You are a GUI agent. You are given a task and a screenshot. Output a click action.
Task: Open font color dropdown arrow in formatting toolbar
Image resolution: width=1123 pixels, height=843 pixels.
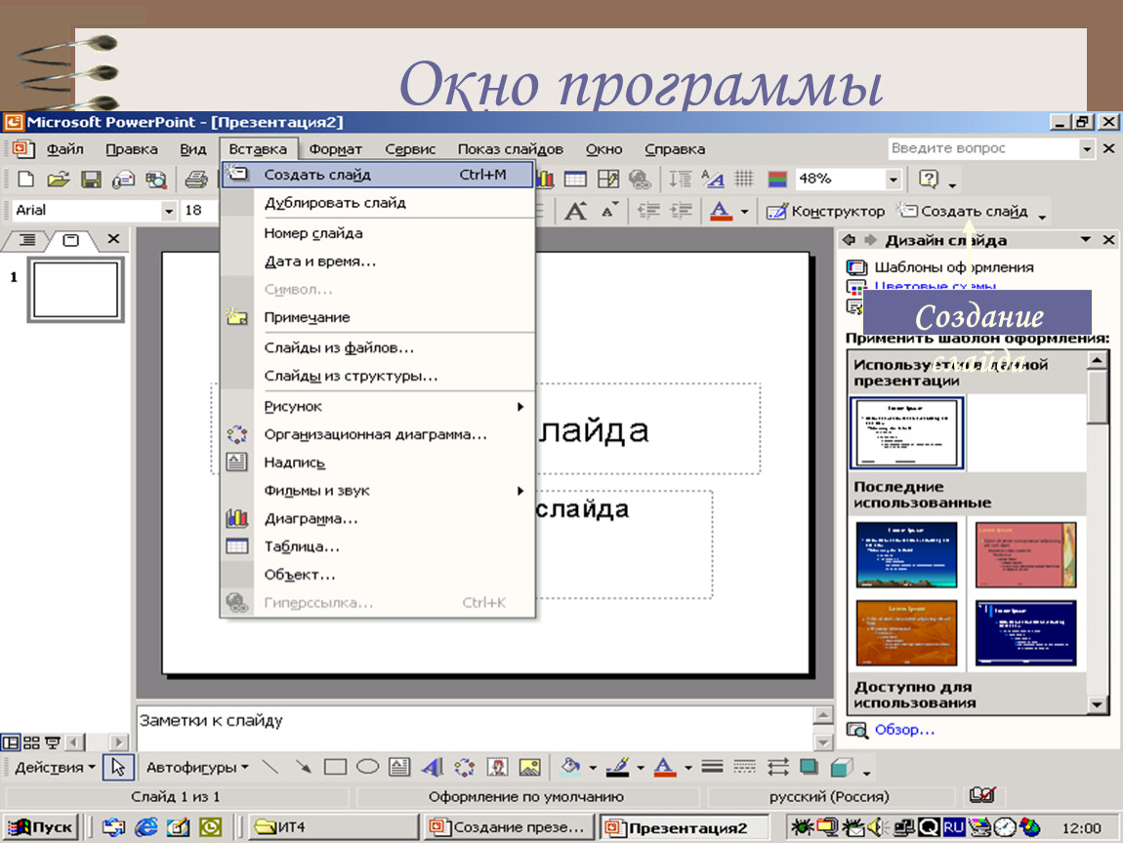coord(744,212)
